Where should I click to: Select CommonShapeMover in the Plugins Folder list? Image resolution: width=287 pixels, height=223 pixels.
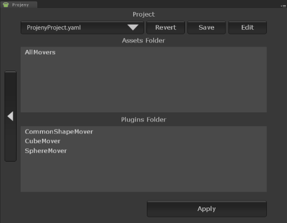tap(59, 132)
